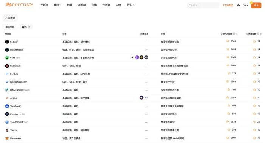
Task: Click the Fordefi project name
Action: 14,74
